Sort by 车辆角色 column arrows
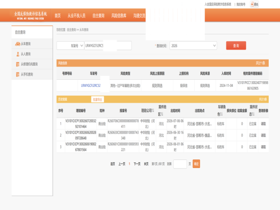This screenshot has width=280, height=210. [221, 114]
